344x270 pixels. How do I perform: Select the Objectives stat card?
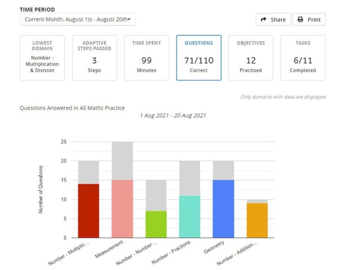251,57
